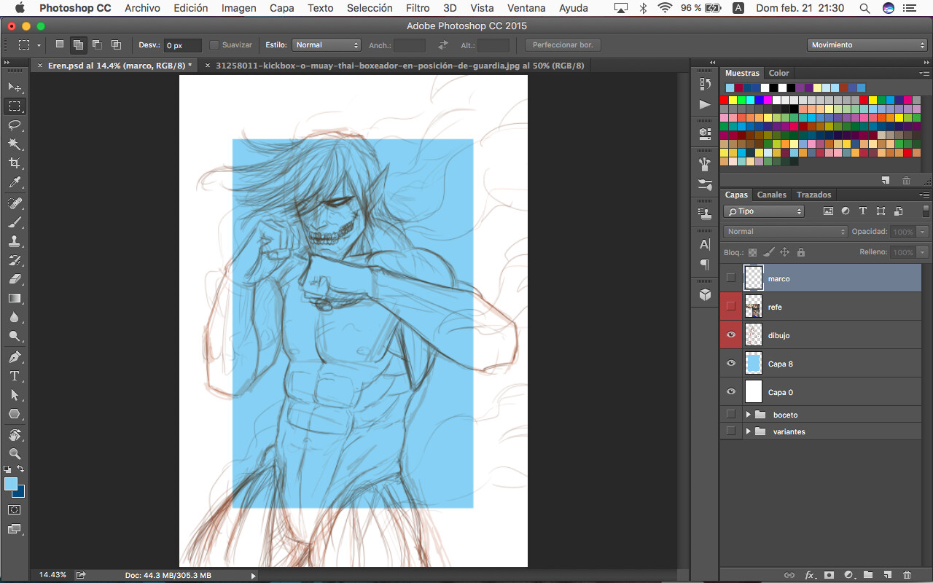Select the Brush tool
The width and height of the screenshot is (933, 583).
pos(15,222)
